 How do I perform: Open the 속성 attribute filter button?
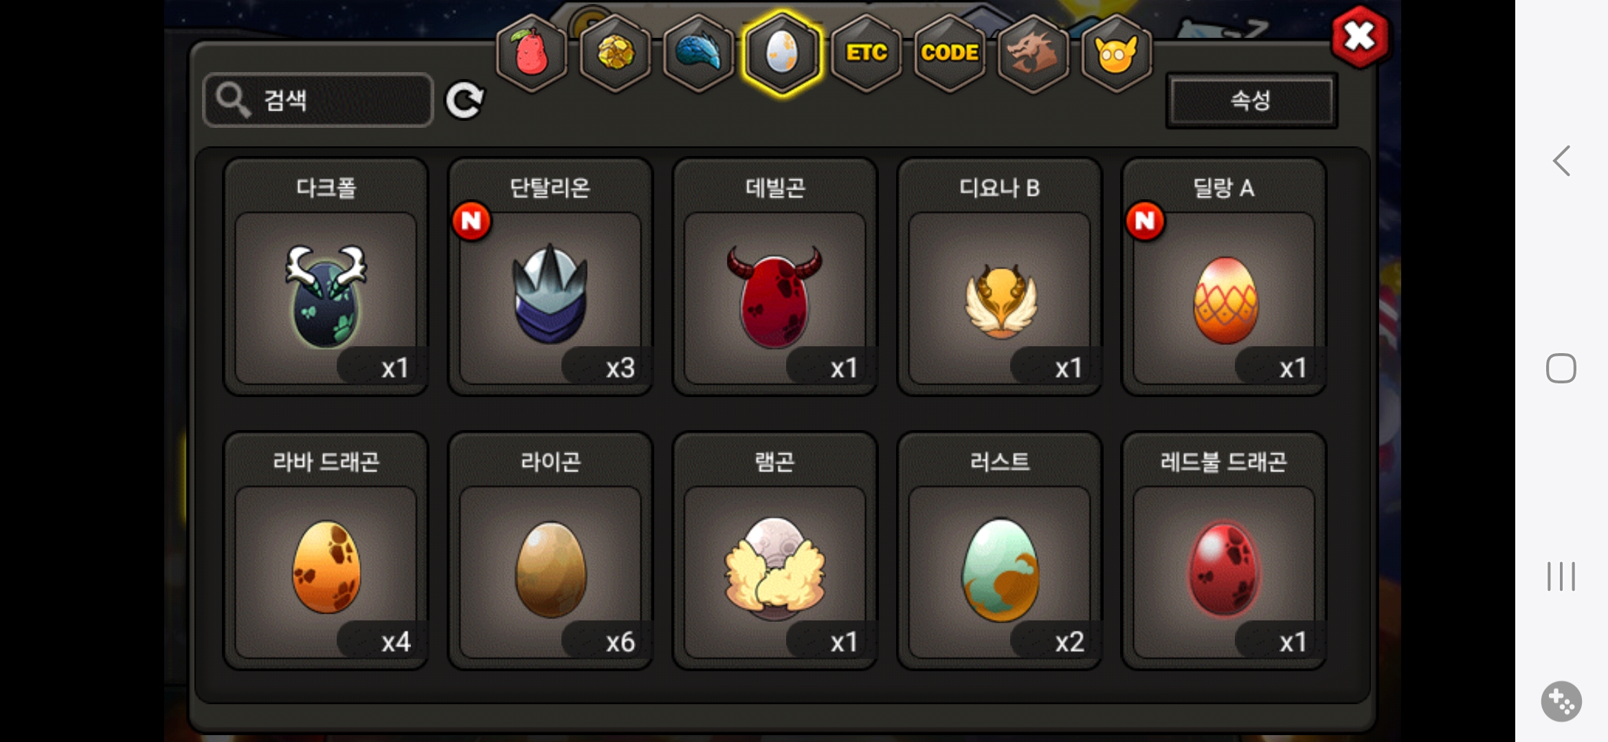(1251, 100)
